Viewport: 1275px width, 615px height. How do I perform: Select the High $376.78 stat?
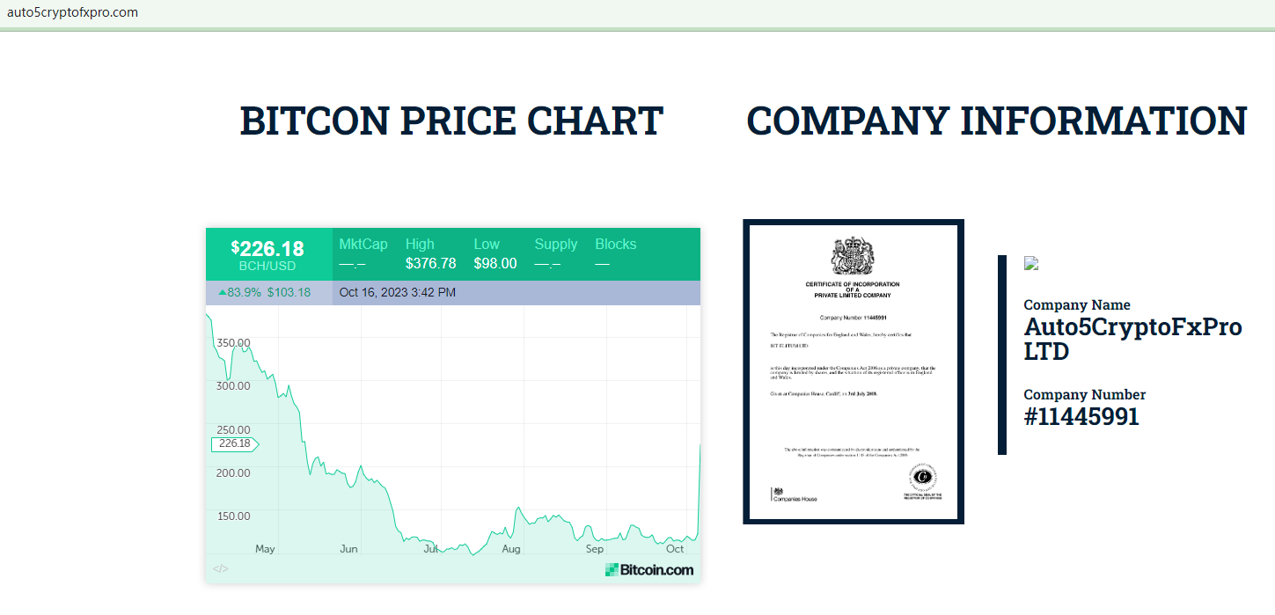coord(430,253)
